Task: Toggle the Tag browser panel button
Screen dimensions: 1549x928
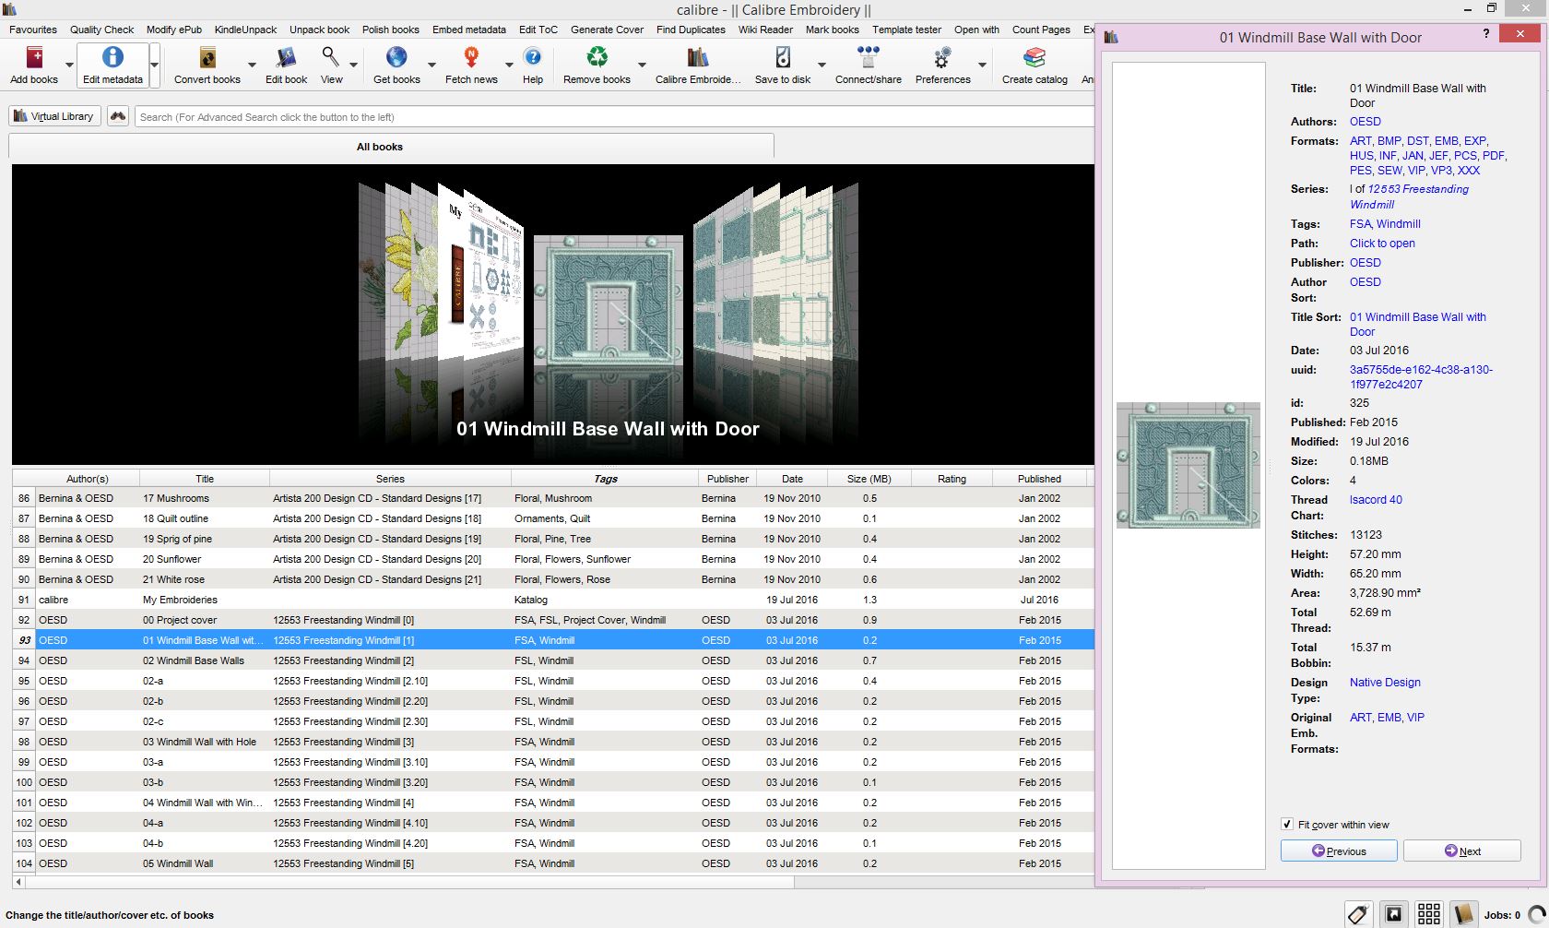Action: tap(1357, 913)
